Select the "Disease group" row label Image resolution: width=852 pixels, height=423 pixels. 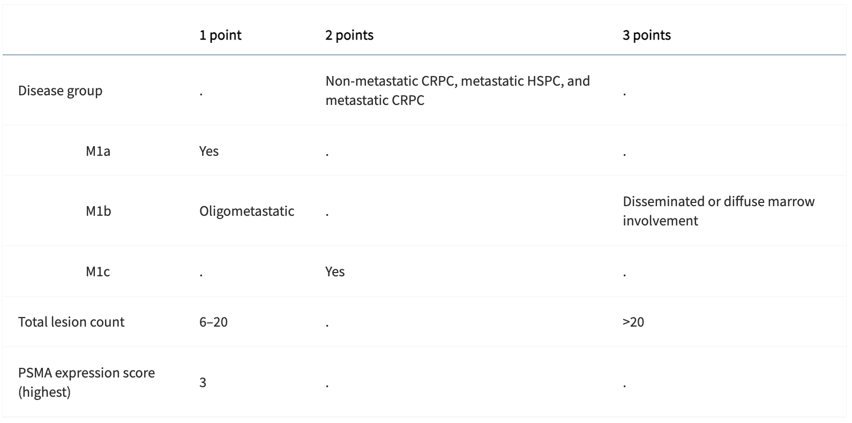click(x=60, y=90)
